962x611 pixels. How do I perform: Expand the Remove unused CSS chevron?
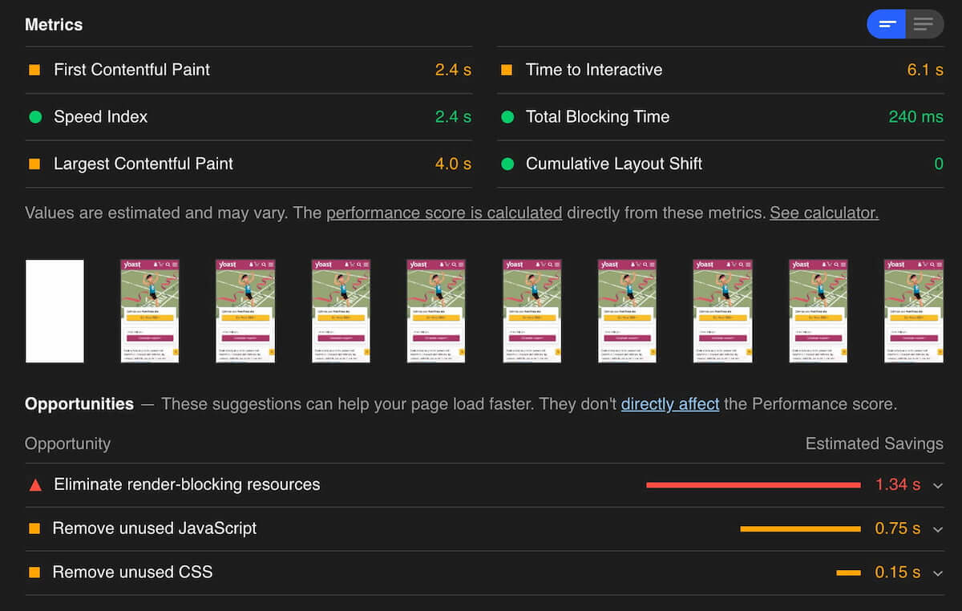click(x=938, y=573)
